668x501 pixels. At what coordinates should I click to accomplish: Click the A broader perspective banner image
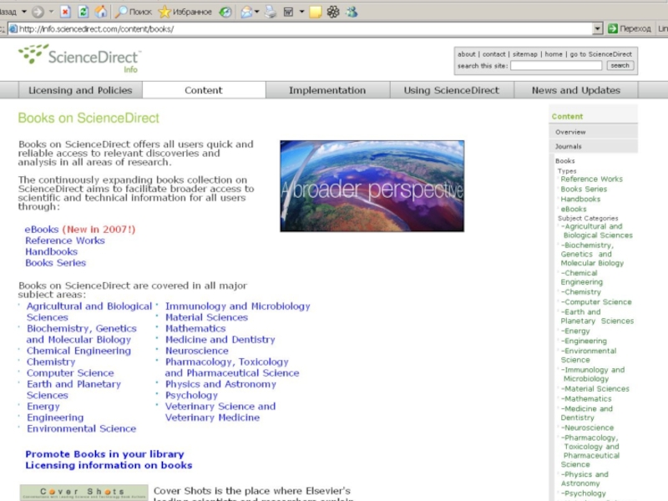(x=372, y=186)
